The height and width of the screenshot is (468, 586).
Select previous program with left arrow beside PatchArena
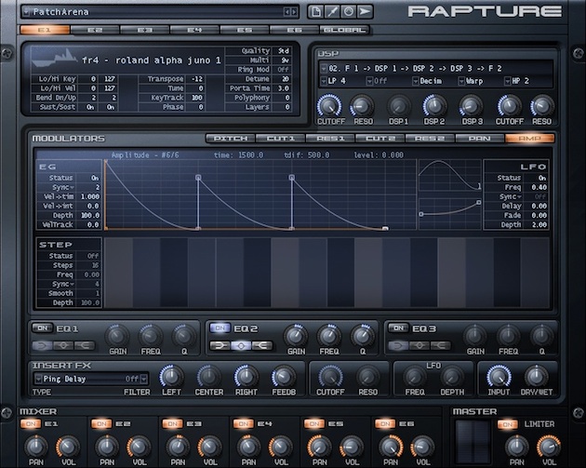tap(286, 12)
